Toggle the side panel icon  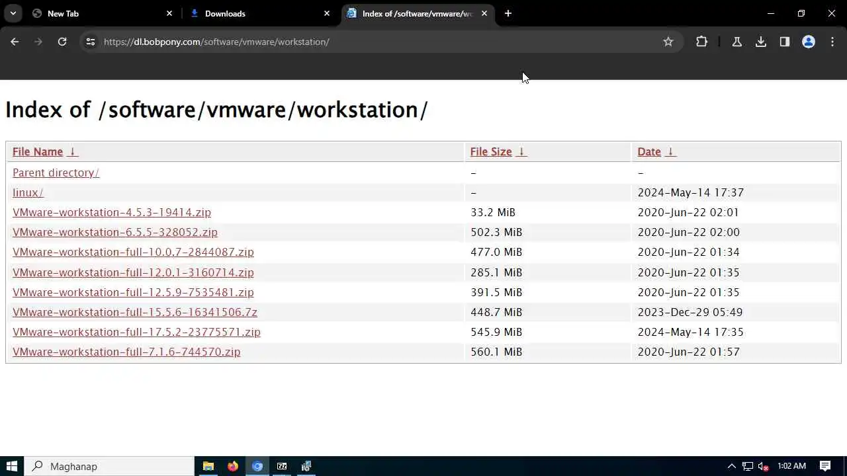(785, 42)
